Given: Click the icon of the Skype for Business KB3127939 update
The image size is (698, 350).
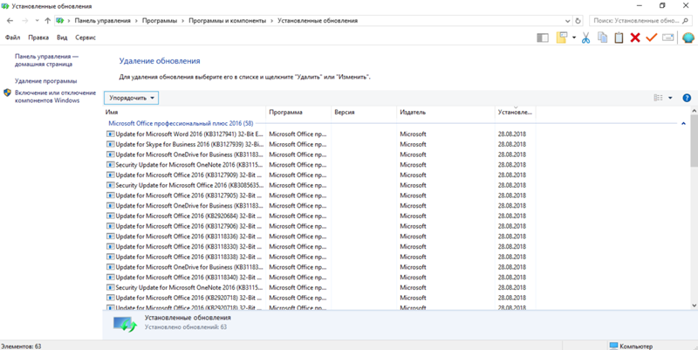Looking at the screenshot, I should pos(111,144).
